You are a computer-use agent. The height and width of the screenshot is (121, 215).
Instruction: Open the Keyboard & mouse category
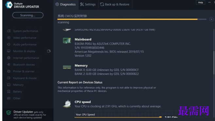25,78
